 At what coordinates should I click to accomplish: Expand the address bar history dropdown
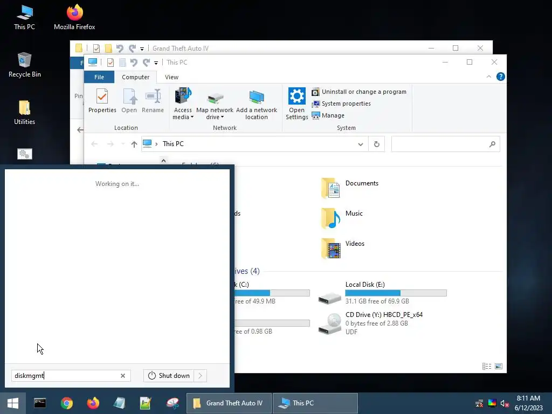click(361, 144)
